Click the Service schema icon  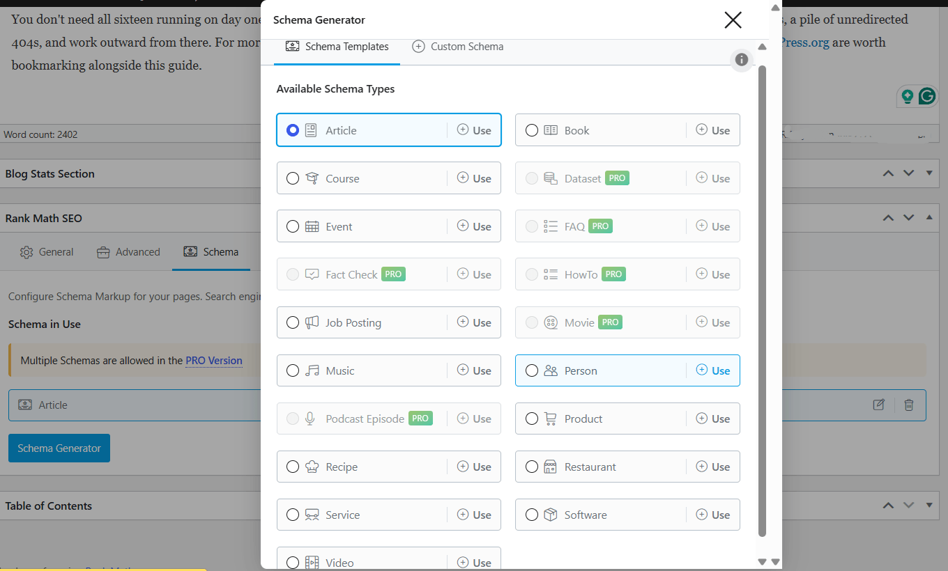(312, 515)
